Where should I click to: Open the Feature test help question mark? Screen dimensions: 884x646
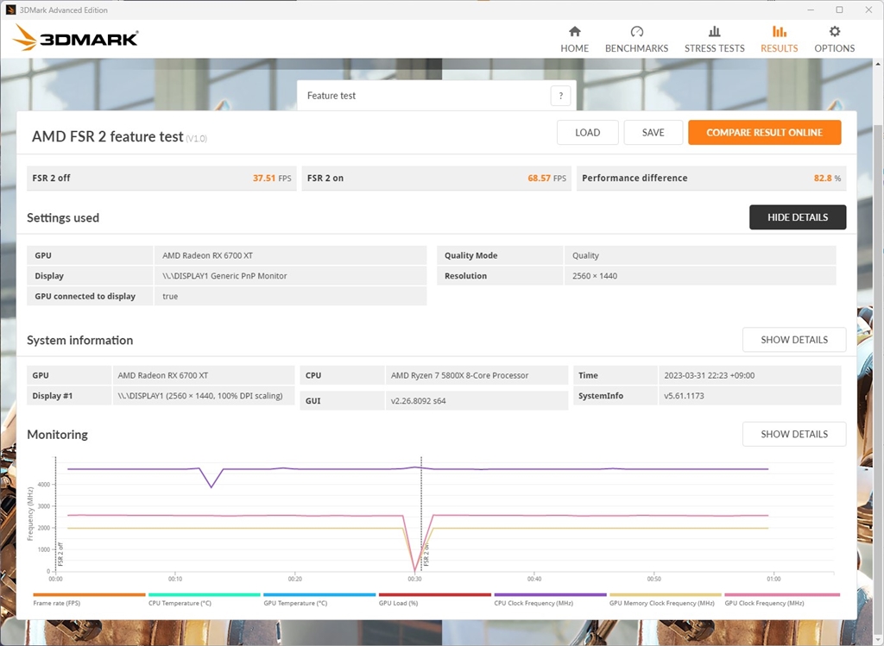(x=560, y=96)
